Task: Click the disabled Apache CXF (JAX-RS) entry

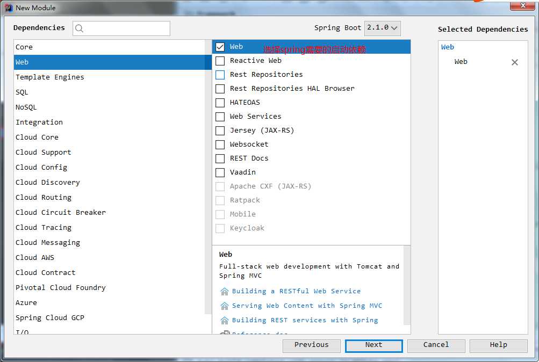Action: point(270,186)
